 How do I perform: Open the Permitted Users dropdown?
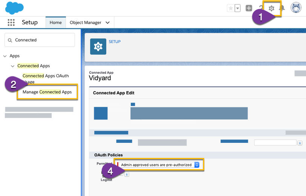pyautogui.click(x=159, y=165)
